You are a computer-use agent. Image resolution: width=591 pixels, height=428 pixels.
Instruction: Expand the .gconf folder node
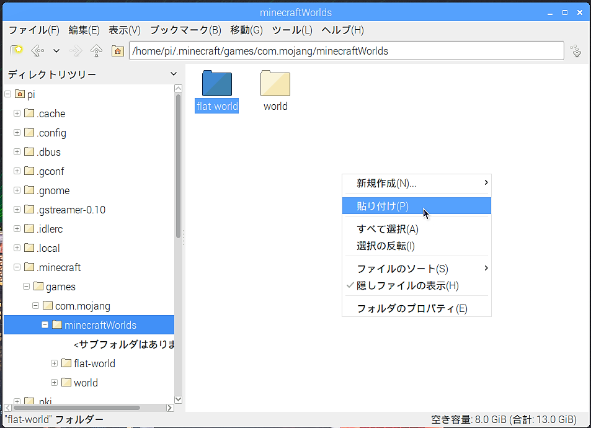(x=17, y=171)
